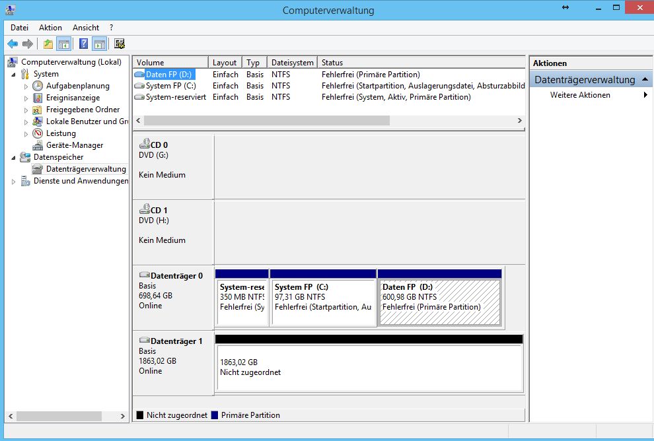Click the Geräte-Manager icon
The height and width of the screenshot is (441, 654).
coord(38,145)
